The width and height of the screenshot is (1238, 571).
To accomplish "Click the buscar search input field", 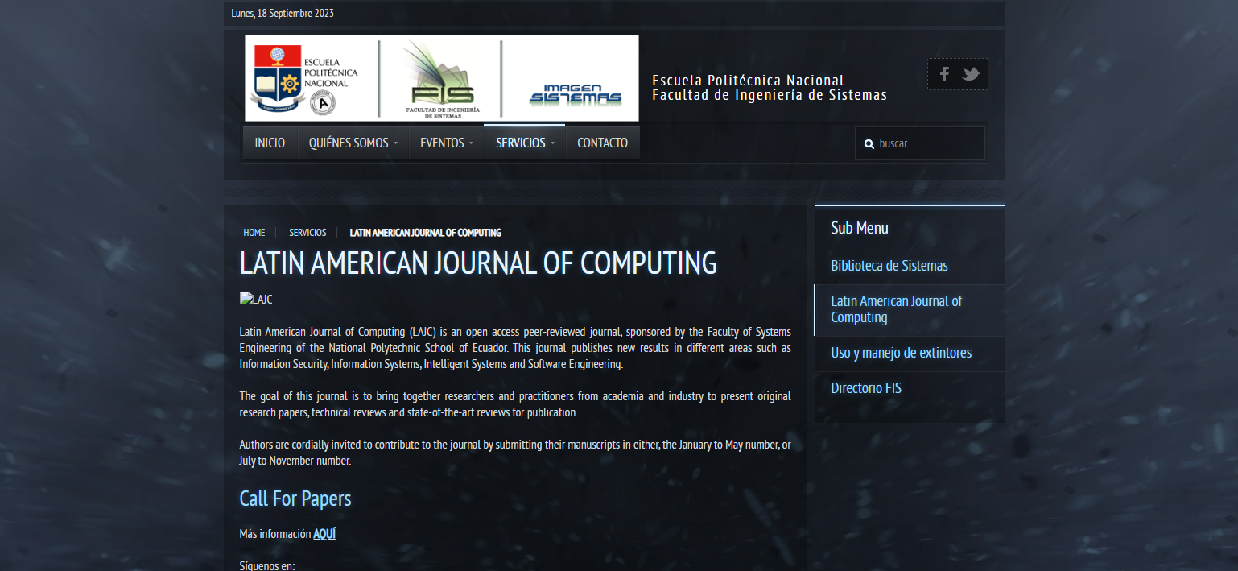I will click(x=927, y=143).
